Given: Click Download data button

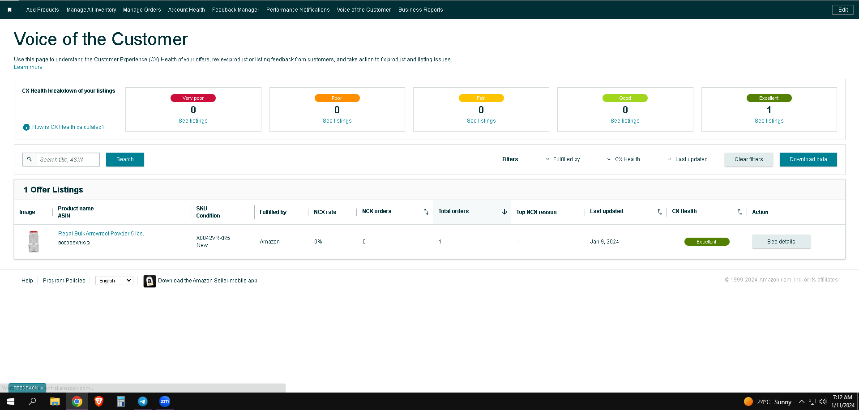Looking at the screenshot, I should pyautogui.click(x=808, y=159).
